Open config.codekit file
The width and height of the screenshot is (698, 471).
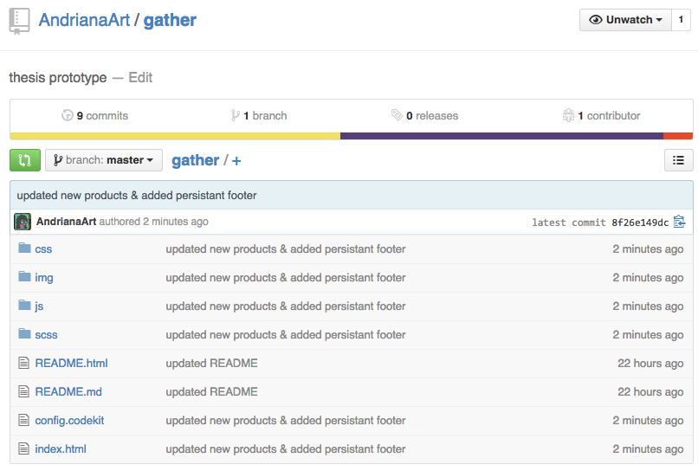click(x=69, y=420)
